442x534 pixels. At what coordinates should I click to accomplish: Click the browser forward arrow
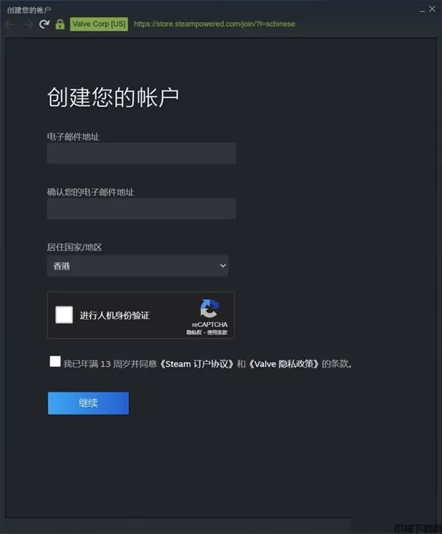(x=28, y=24)
